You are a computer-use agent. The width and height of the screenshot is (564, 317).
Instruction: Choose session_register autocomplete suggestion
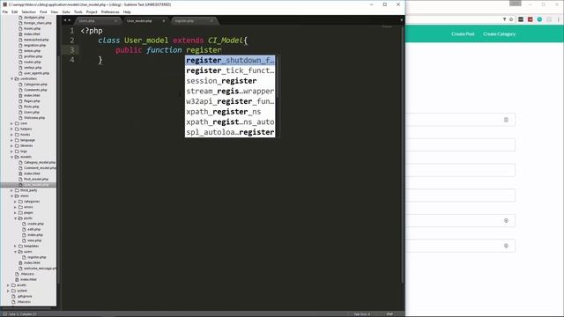[230, 81]
